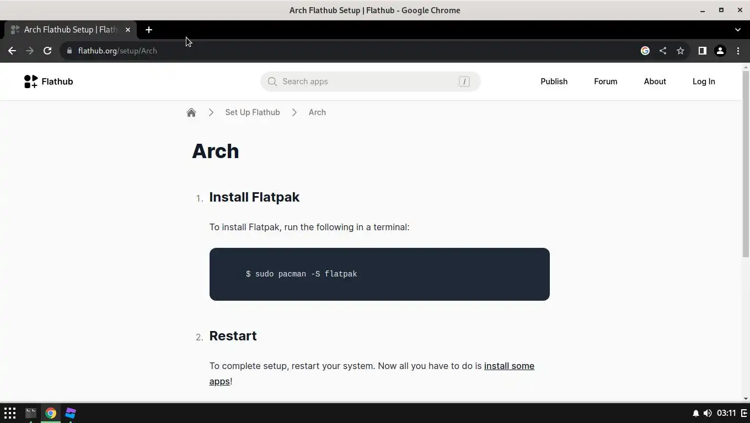Focus the Search apps field
The image size is (750, 423).
coord(371,82)
